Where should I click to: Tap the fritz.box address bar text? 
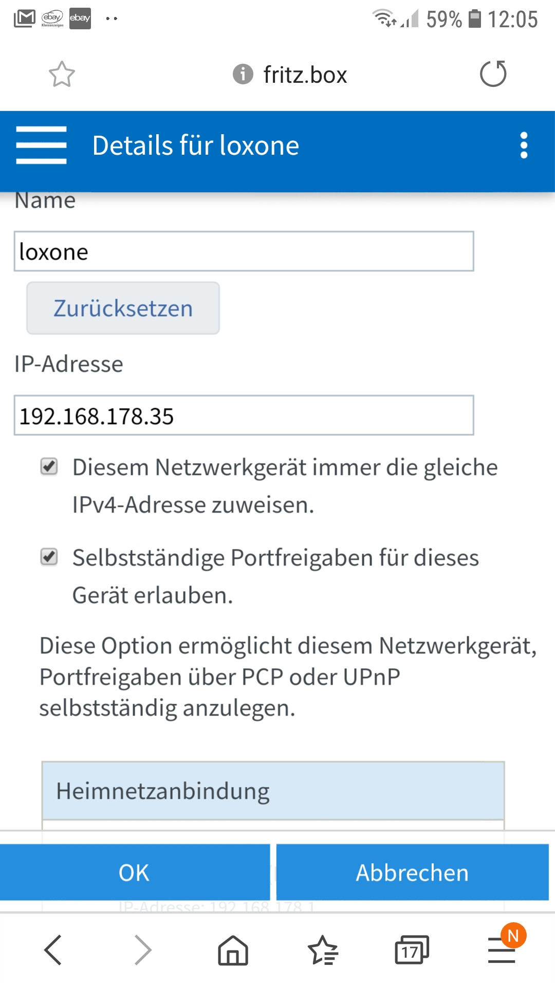tap(305, 75)
